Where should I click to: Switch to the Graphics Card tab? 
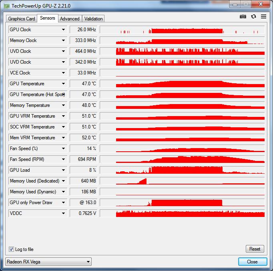(x=22, y=19)
